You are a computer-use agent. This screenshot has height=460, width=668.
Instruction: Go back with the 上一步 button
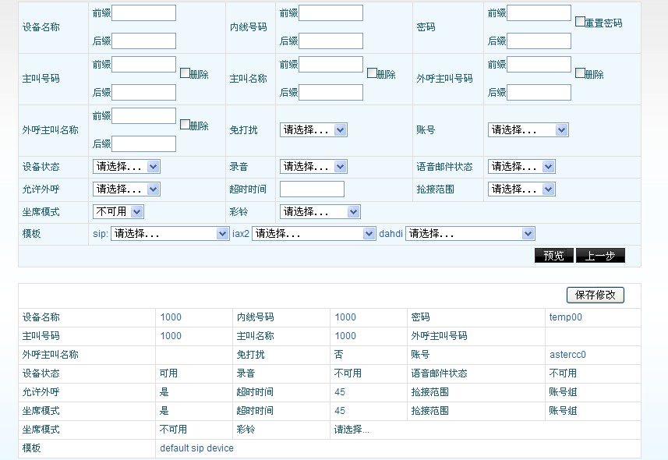click(600, 256)
